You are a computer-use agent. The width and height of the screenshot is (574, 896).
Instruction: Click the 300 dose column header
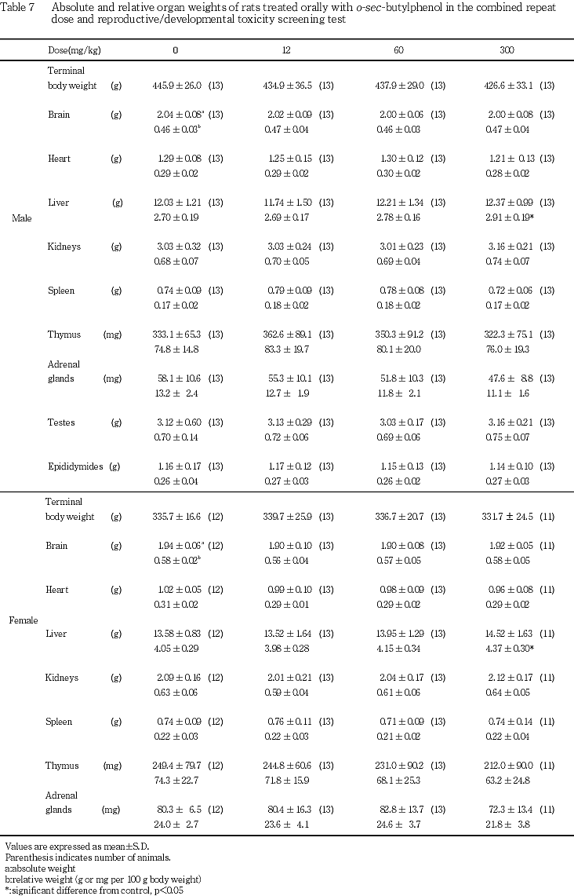507,50
